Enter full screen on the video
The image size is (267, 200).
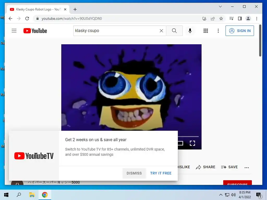(192, 143)
